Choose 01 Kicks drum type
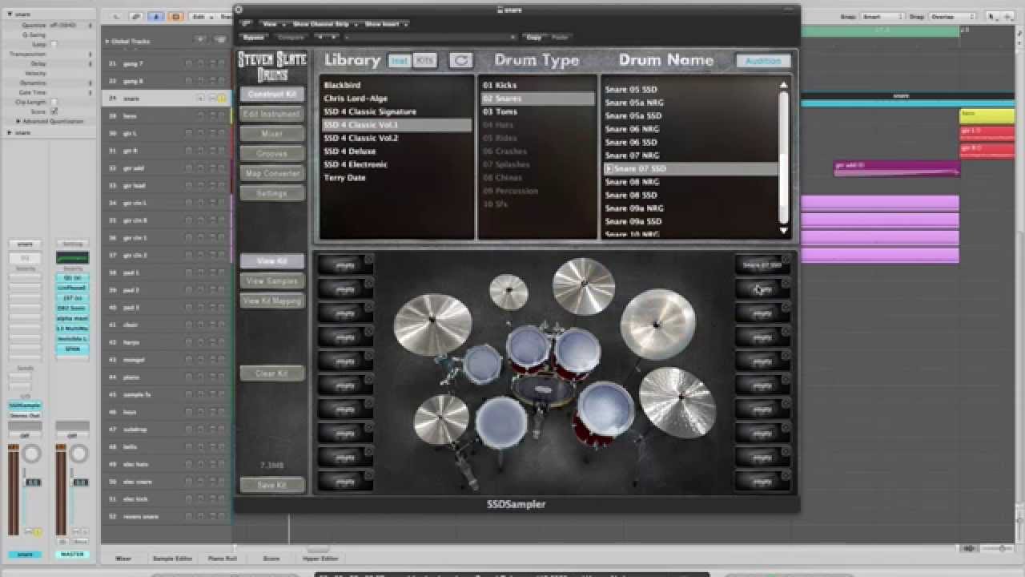This screenshot has height=577, width=1025. pos(500,85)
